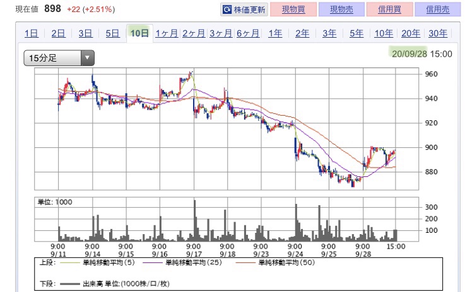Select the 5日 period tab
This screenshot has width=465, height=292.
coord(113,33)
